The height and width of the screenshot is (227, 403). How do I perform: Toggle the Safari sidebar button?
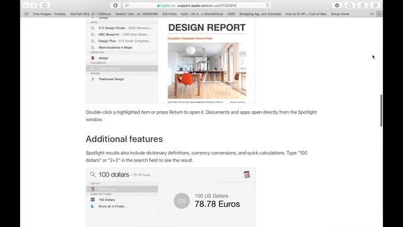point(45,5)
